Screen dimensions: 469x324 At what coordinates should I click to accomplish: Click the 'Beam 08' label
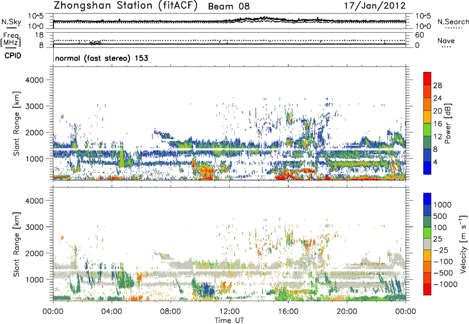click(229, 6)
